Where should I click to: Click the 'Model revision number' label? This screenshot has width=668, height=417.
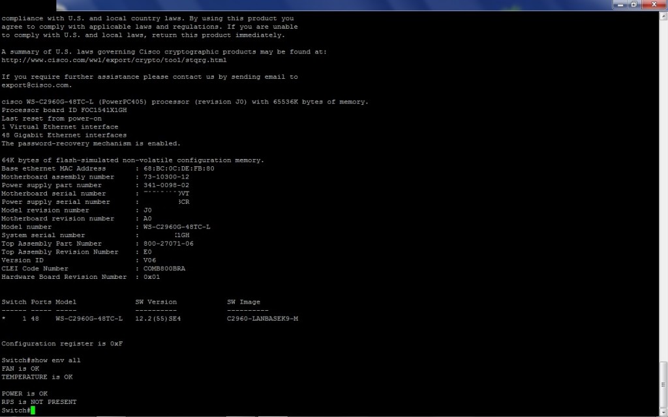coord(45,210)
